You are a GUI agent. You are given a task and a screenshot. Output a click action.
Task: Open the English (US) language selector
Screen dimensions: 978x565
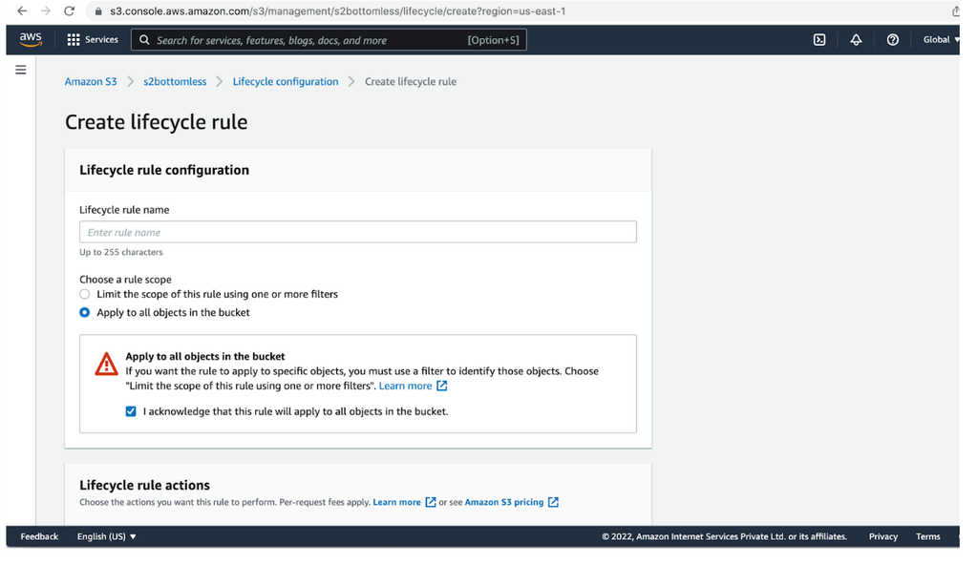click(106, 536)
